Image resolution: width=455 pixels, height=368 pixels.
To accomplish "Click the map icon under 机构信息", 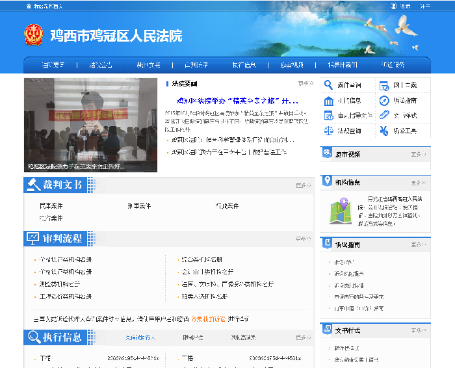I will coord(343,210).
